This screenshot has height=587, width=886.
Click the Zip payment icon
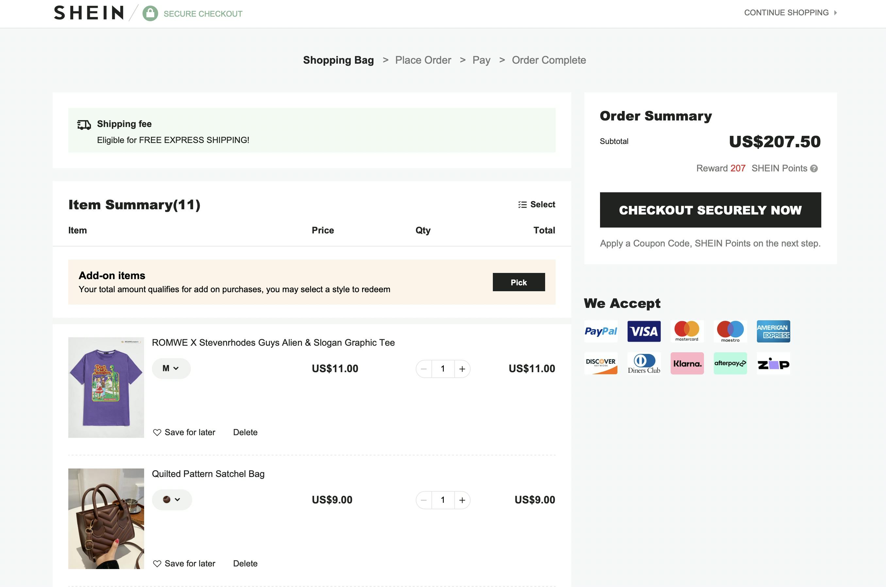[773, 363]
